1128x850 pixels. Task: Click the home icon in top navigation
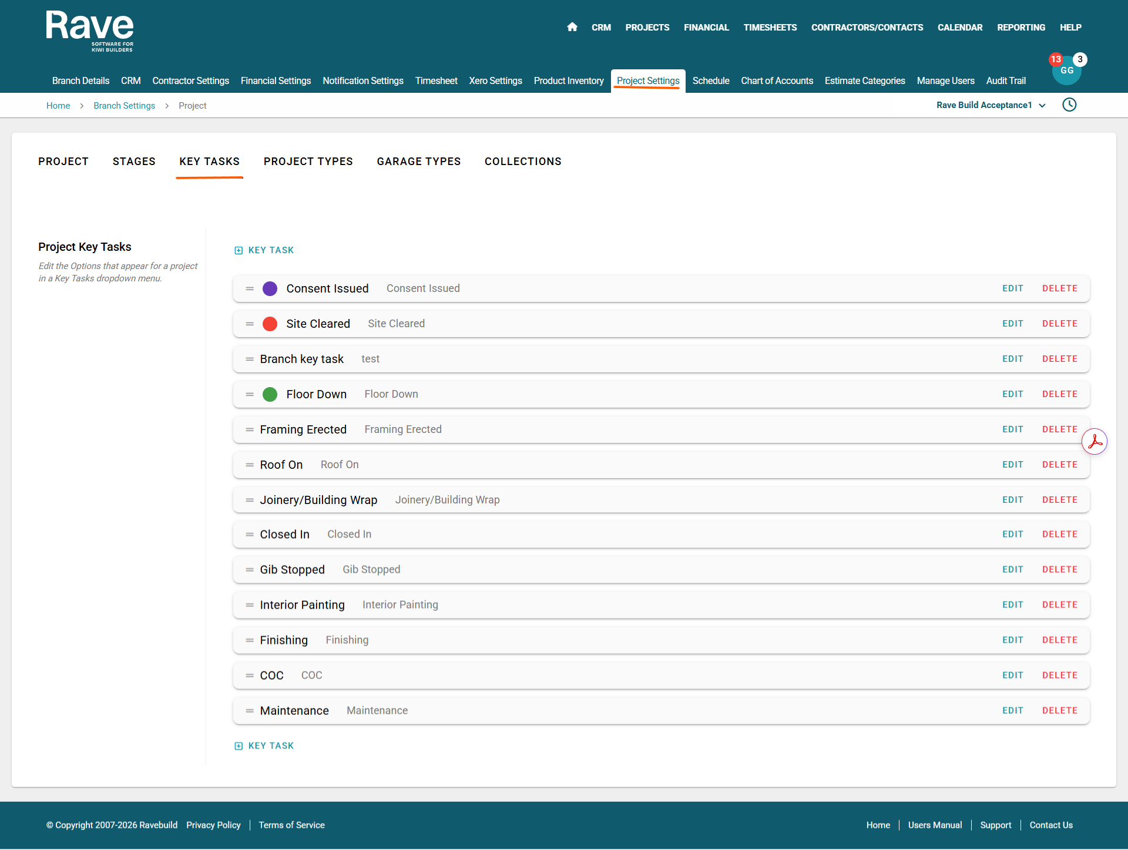click(572, 27)
